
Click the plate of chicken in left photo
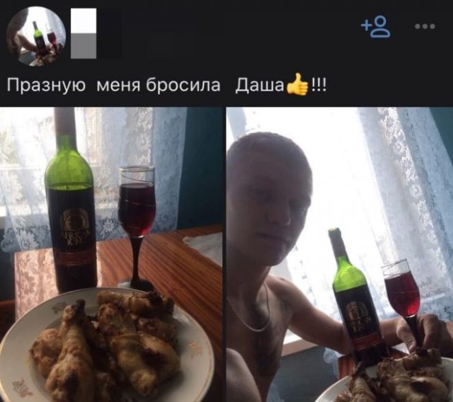pyautogui.click(x=107, y=345)
